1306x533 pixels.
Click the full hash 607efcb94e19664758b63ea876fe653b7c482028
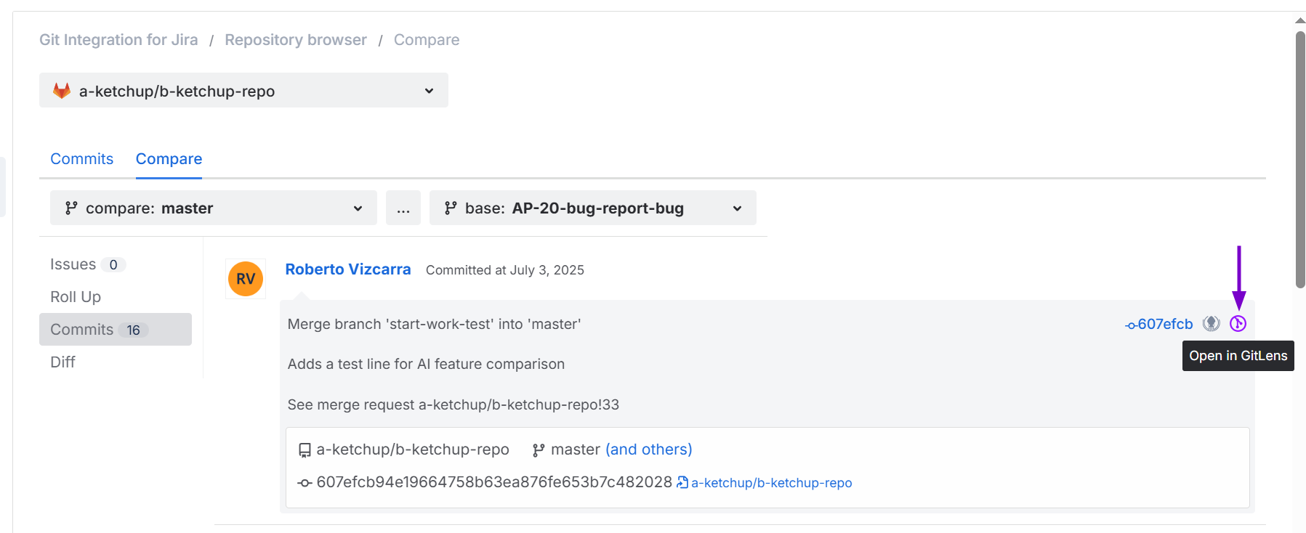(x=494, y=482)
